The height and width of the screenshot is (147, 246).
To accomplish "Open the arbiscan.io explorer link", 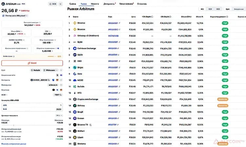I will (x=53, y=85).
